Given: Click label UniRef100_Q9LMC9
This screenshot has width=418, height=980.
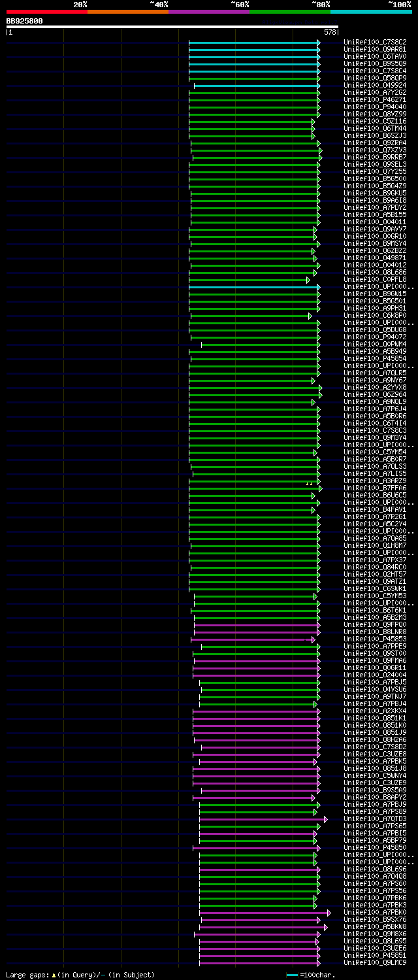Looking at the screenshot, I should [x=375, y=963].
